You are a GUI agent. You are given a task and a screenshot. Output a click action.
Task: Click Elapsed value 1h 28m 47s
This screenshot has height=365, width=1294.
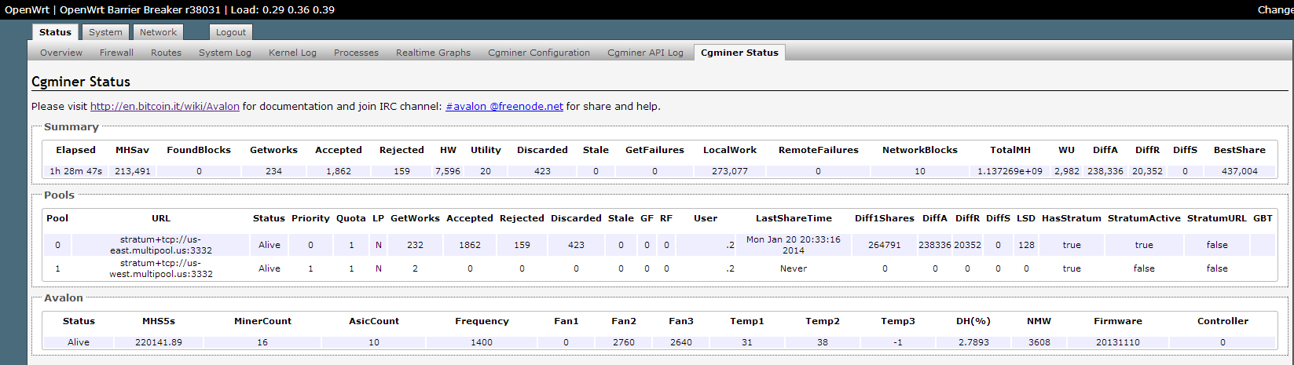[75, 171]
